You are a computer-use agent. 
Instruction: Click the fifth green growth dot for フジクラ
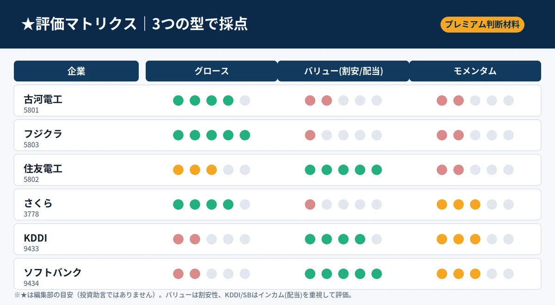point(245,135)
